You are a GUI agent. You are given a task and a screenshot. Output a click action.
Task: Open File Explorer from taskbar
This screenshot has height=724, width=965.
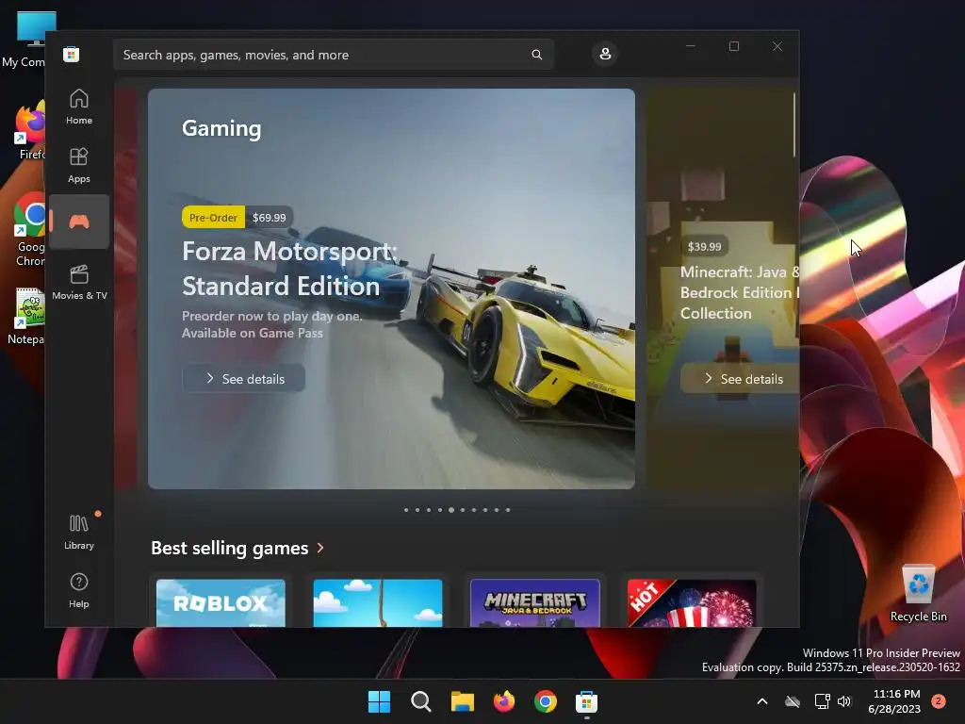(x=462, y=701)
